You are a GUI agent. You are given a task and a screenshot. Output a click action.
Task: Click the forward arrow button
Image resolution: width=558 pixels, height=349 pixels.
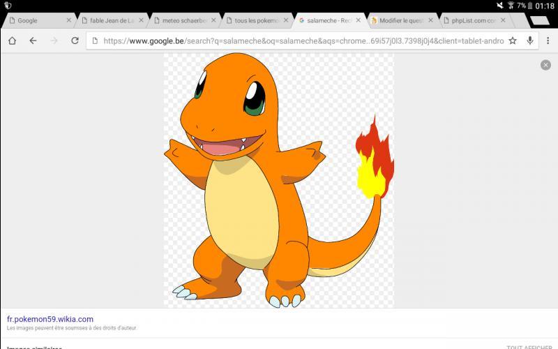(54, 40)
